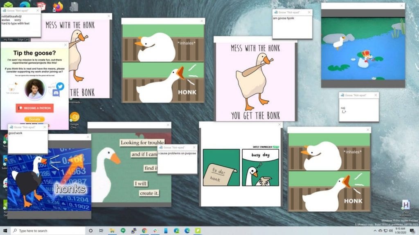Open the network tray icon
The width and height of the screenshot is (419, 235).
(x=385, y=231)
